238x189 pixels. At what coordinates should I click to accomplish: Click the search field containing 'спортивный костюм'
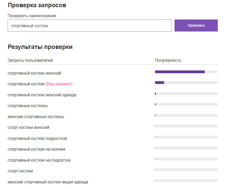90,26
